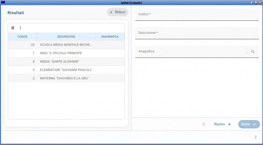Click the maximize arrow window icon
263x145 pixels.
[256, 3]
